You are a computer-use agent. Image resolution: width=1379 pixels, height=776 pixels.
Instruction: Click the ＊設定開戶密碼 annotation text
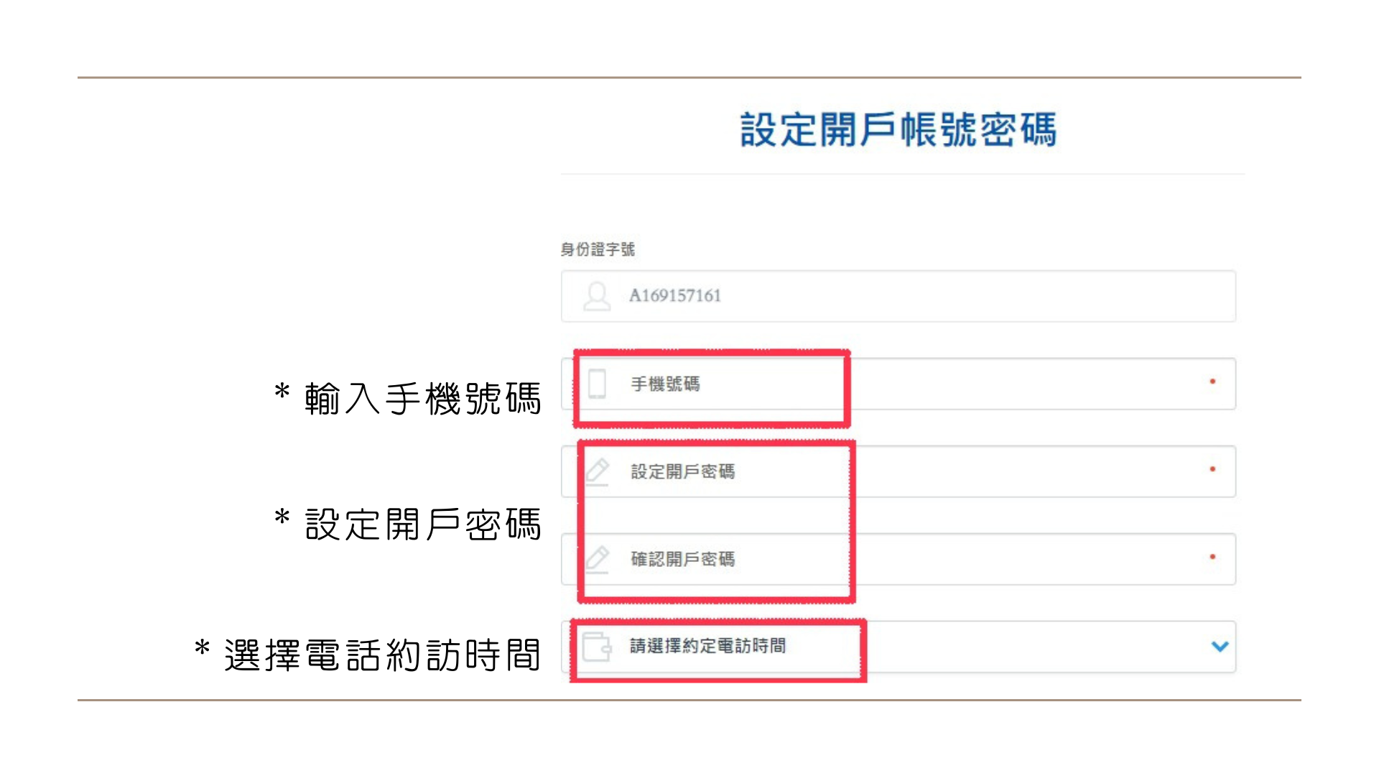tap(408, 524)
